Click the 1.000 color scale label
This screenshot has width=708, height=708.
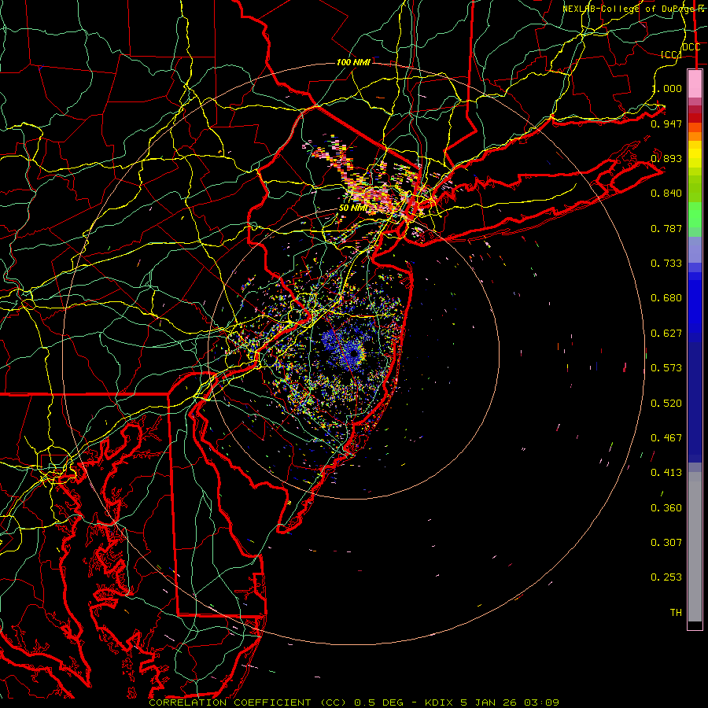pyautogui.click(x=666, y=88)
